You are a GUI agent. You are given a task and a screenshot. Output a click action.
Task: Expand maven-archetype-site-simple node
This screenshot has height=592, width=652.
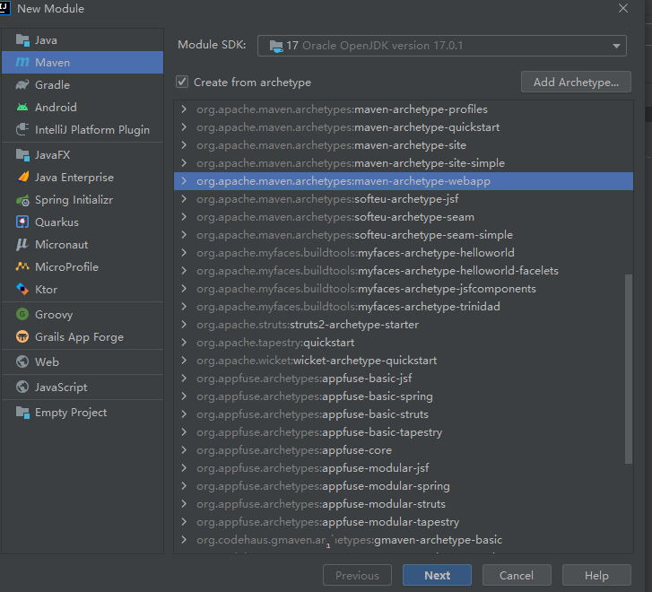pos(184,163)
